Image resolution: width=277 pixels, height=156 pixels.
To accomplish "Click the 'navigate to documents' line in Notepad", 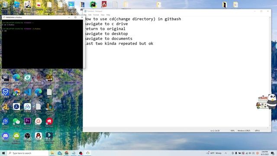I will [108, 39].
